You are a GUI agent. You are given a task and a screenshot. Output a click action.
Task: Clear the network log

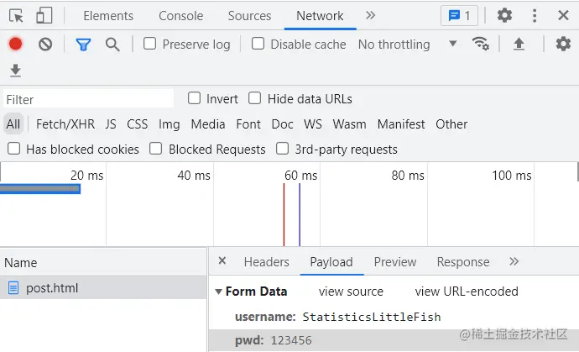(45, 45)
